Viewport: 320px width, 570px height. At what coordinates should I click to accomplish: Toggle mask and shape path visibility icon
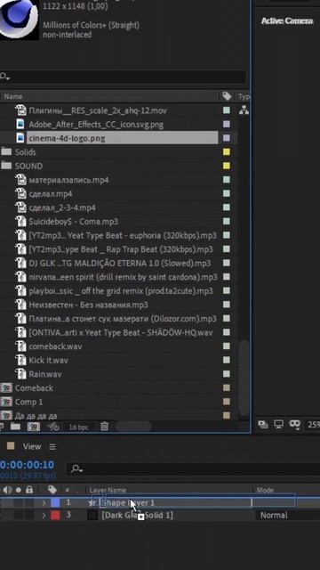click(x=294, y=424)
